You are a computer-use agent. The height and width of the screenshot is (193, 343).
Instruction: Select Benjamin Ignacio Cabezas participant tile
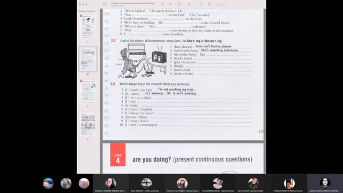pos(218,183)
